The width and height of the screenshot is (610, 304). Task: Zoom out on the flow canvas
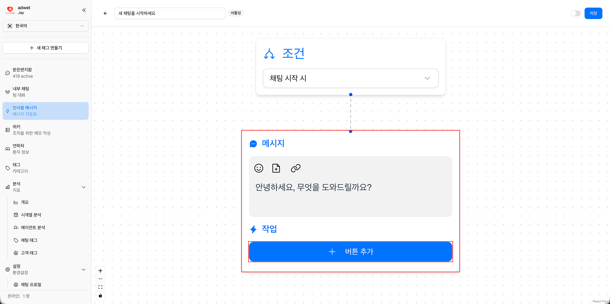(100, 279)
